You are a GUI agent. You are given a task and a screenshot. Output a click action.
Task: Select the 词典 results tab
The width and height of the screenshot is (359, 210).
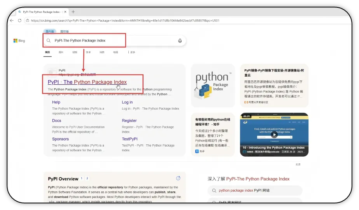tap(102, 52)
